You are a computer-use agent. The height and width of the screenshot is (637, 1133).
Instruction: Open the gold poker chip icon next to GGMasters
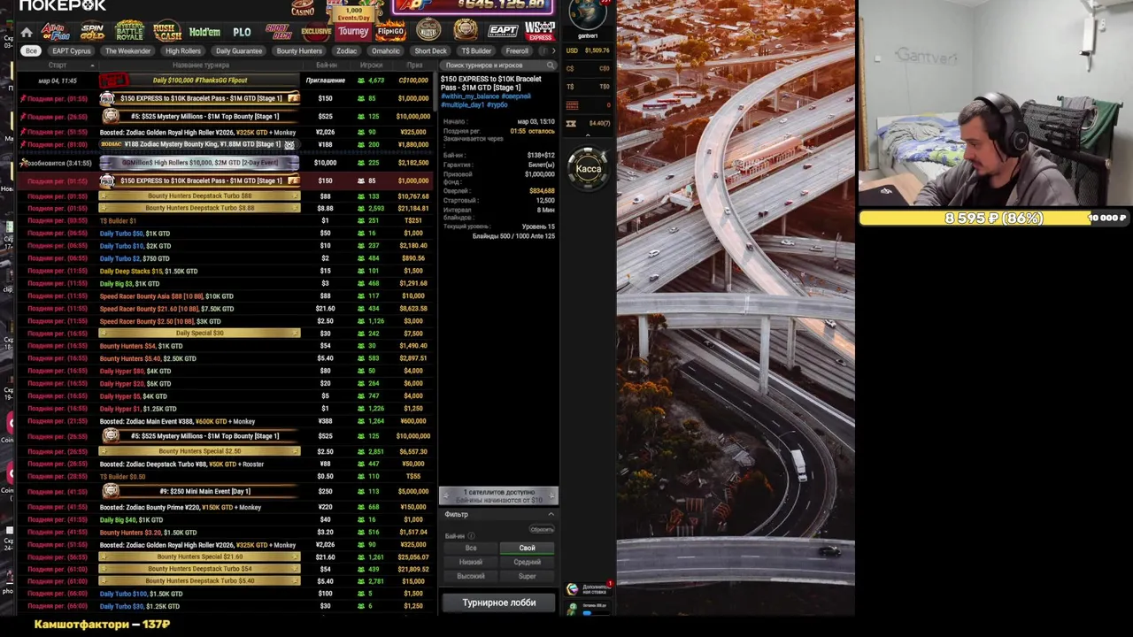click(466, 30)
